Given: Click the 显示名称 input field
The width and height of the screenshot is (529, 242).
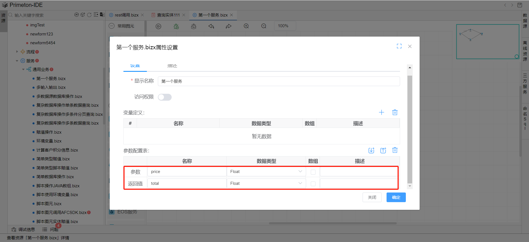Looking at the screenshot, I should [279, 81].
